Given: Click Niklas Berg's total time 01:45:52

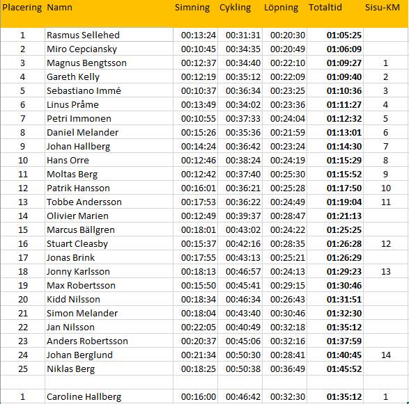Looking at the screenshot, I should tap(335, 369).
